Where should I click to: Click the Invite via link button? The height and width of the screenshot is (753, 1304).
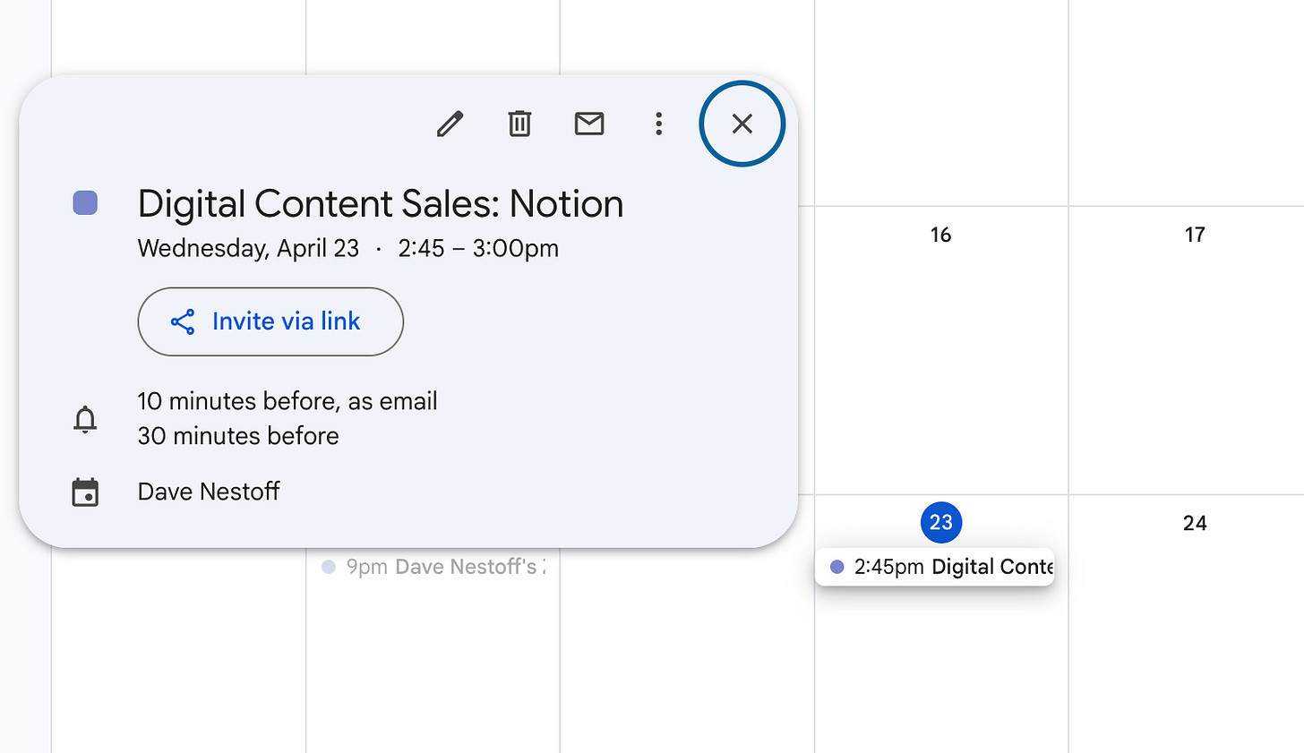[x=270, y=321]
